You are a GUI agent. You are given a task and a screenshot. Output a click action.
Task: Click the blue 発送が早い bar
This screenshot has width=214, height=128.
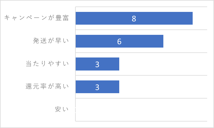click(x=120, y=41)
